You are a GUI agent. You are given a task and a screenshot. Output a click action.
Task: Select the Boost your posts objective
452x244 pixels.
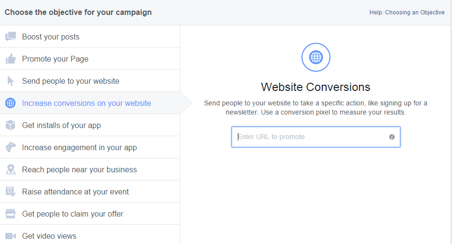51,37
